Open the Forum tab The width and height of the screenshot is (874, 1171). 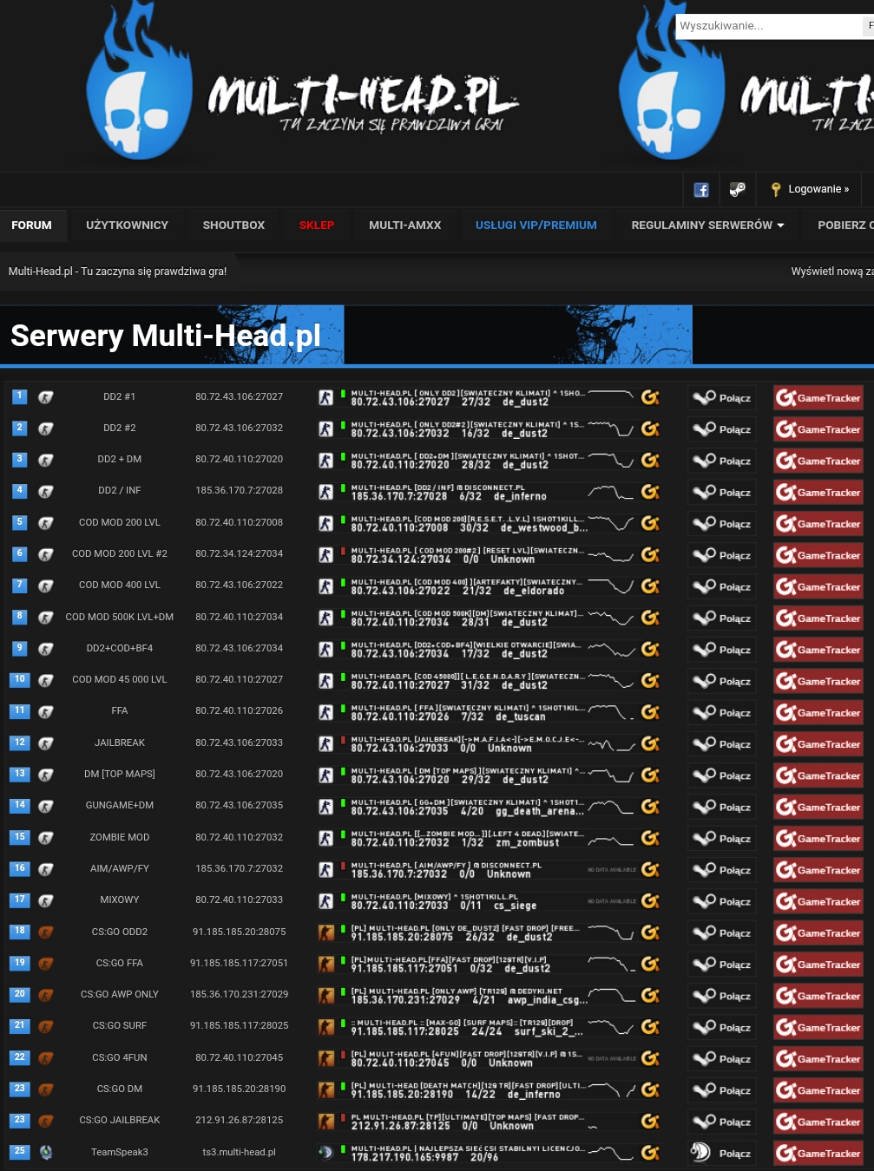pyautogui.click(x=32, y=226)
